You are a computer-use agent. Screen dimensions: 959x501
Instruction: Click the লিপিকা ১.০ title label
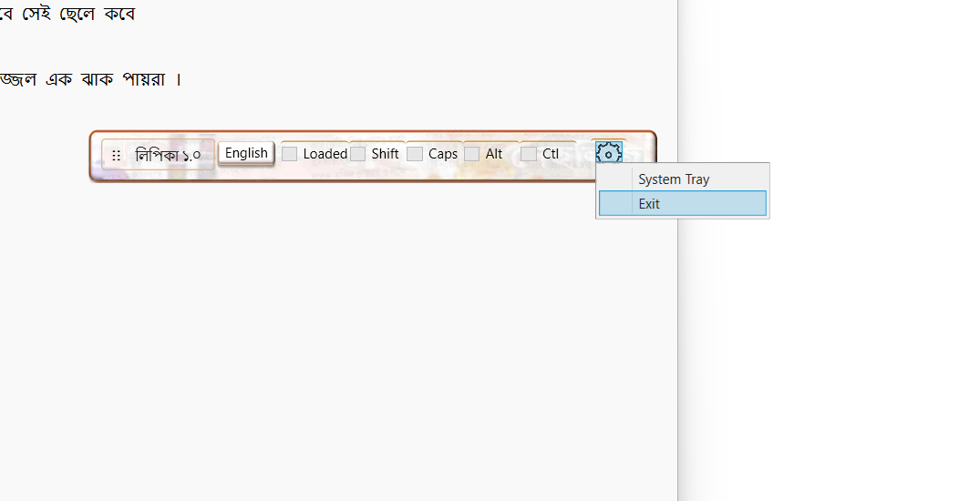click(x=168, y=155)
